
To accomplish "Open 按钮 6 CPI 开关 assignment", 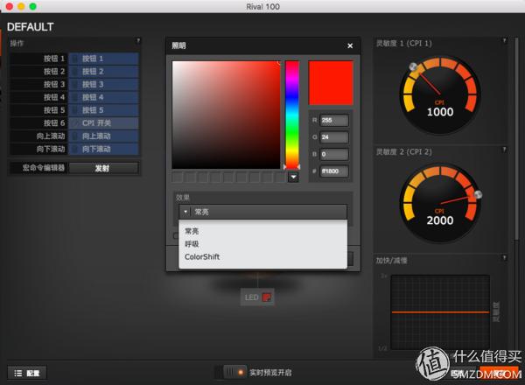I will click(103, 123).
